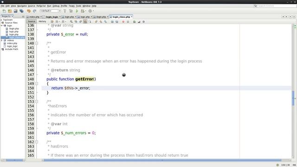The width and height of the screenshot is (297, 167).
Task: Close the login_class.php editor tab
Action: pos(132,17)
